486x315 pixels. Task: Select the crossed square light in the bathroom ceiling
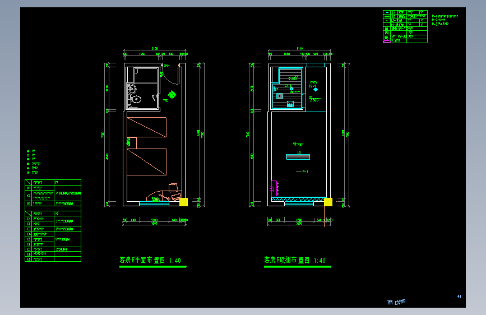[290, 104]
